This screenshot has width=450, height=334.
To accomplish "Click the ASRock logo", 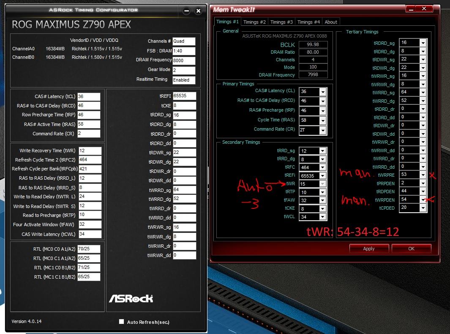I will pyautogui.click(x=131, y=298).
